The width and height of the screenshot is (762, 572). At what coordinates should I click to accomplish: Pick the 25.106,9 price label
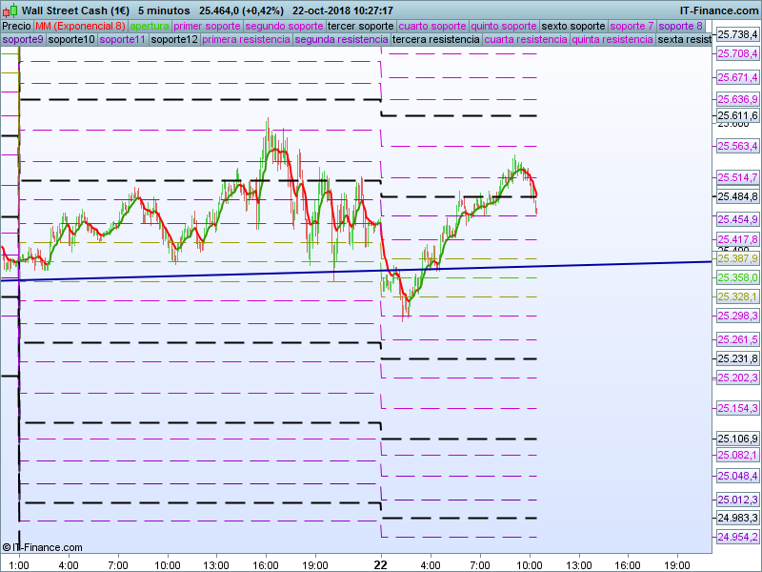(737, 439)
